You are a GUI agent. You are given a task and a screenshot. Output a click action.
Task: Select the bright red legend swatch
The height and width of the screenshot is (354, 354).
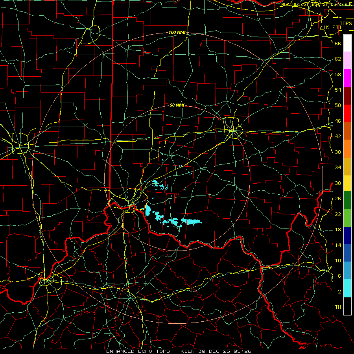347,113
